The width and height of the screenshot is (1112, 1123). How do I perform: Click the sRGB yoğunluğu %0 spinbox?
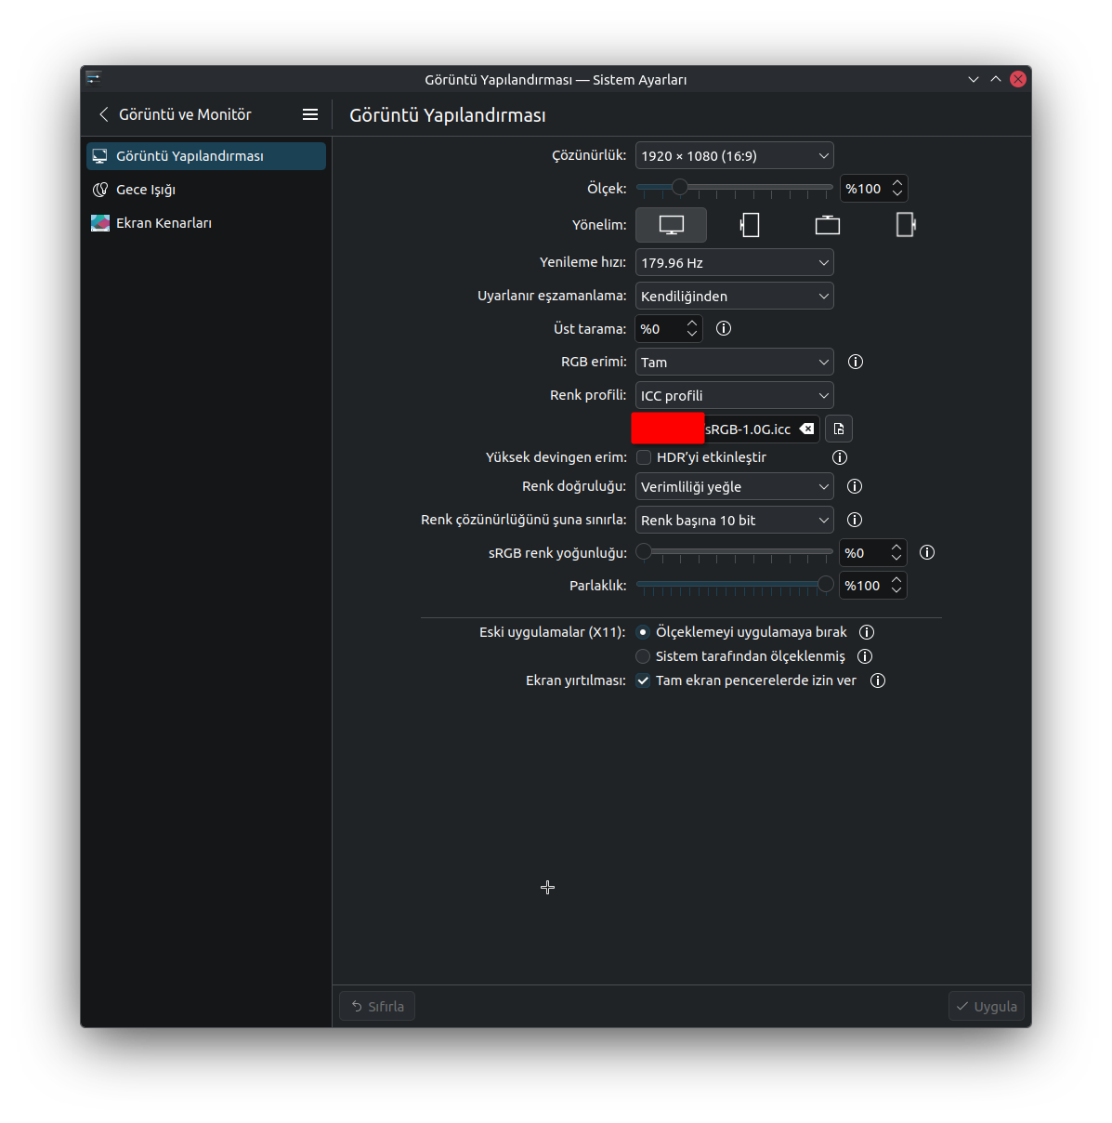(x=873, y=552)
